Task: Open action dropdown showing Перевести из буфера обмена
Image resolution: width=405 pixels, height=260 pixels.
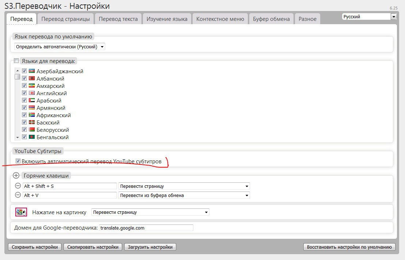Action: [x=184, y=195]
